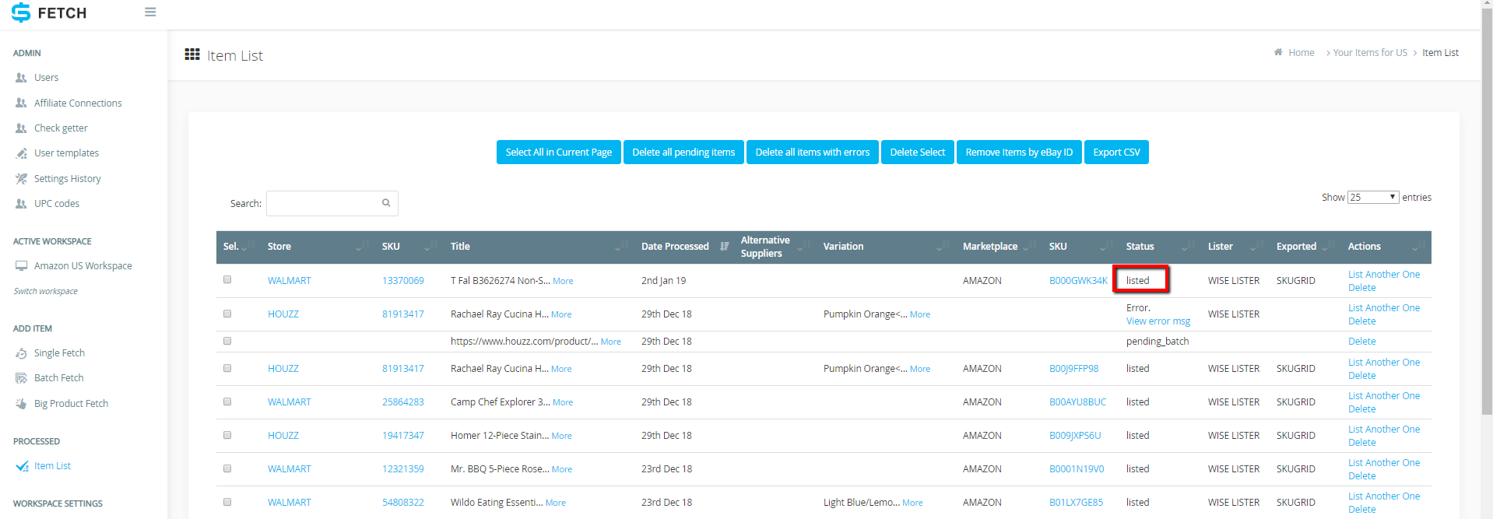Viewport: 1493px width, 519px height.
Task: Select checkbox for Homer 12-Piece row
Action: (x=227, y=435)
